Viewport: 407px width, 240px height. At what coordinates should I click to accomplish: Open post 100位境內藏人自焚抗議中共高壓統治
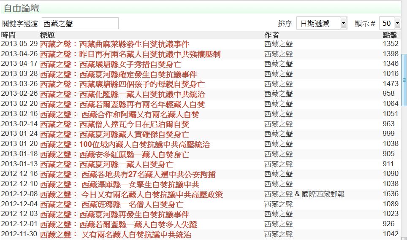coord(125,144)
